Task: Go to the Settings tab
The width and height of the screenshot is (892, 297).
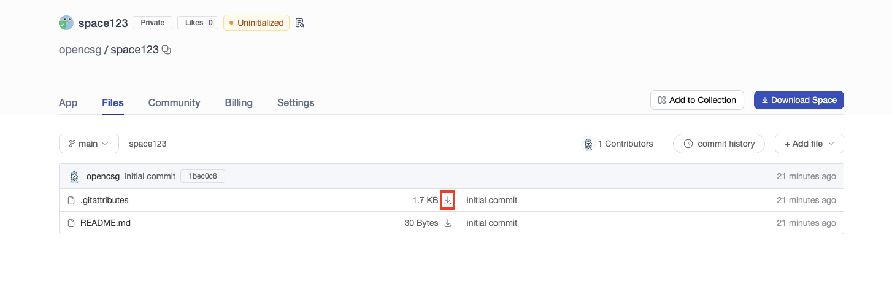Action: pos(296,102)
